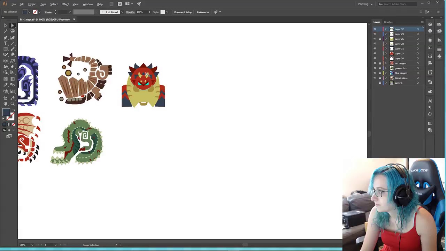446x251 pixels.
Task: Select Layer 29 thumbnail in Layers panel
Action: point(391,34)
